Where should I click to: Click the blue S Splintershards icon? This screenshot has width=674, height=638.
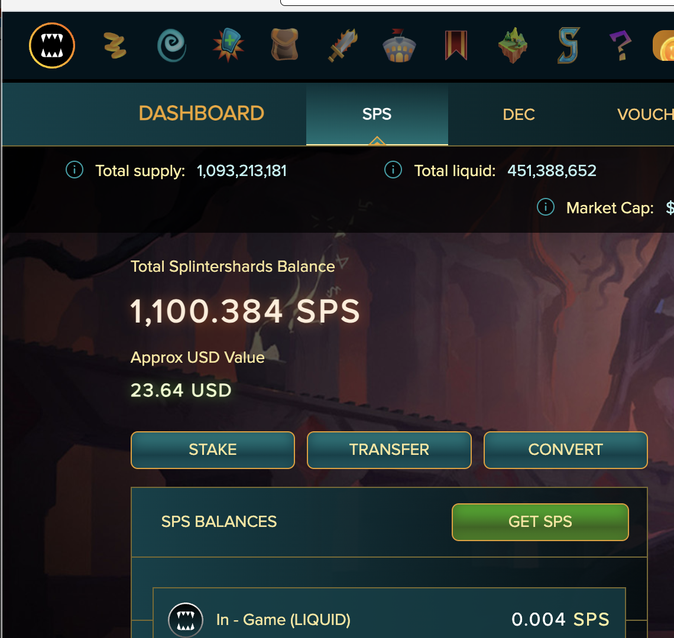tap(569, 45)
